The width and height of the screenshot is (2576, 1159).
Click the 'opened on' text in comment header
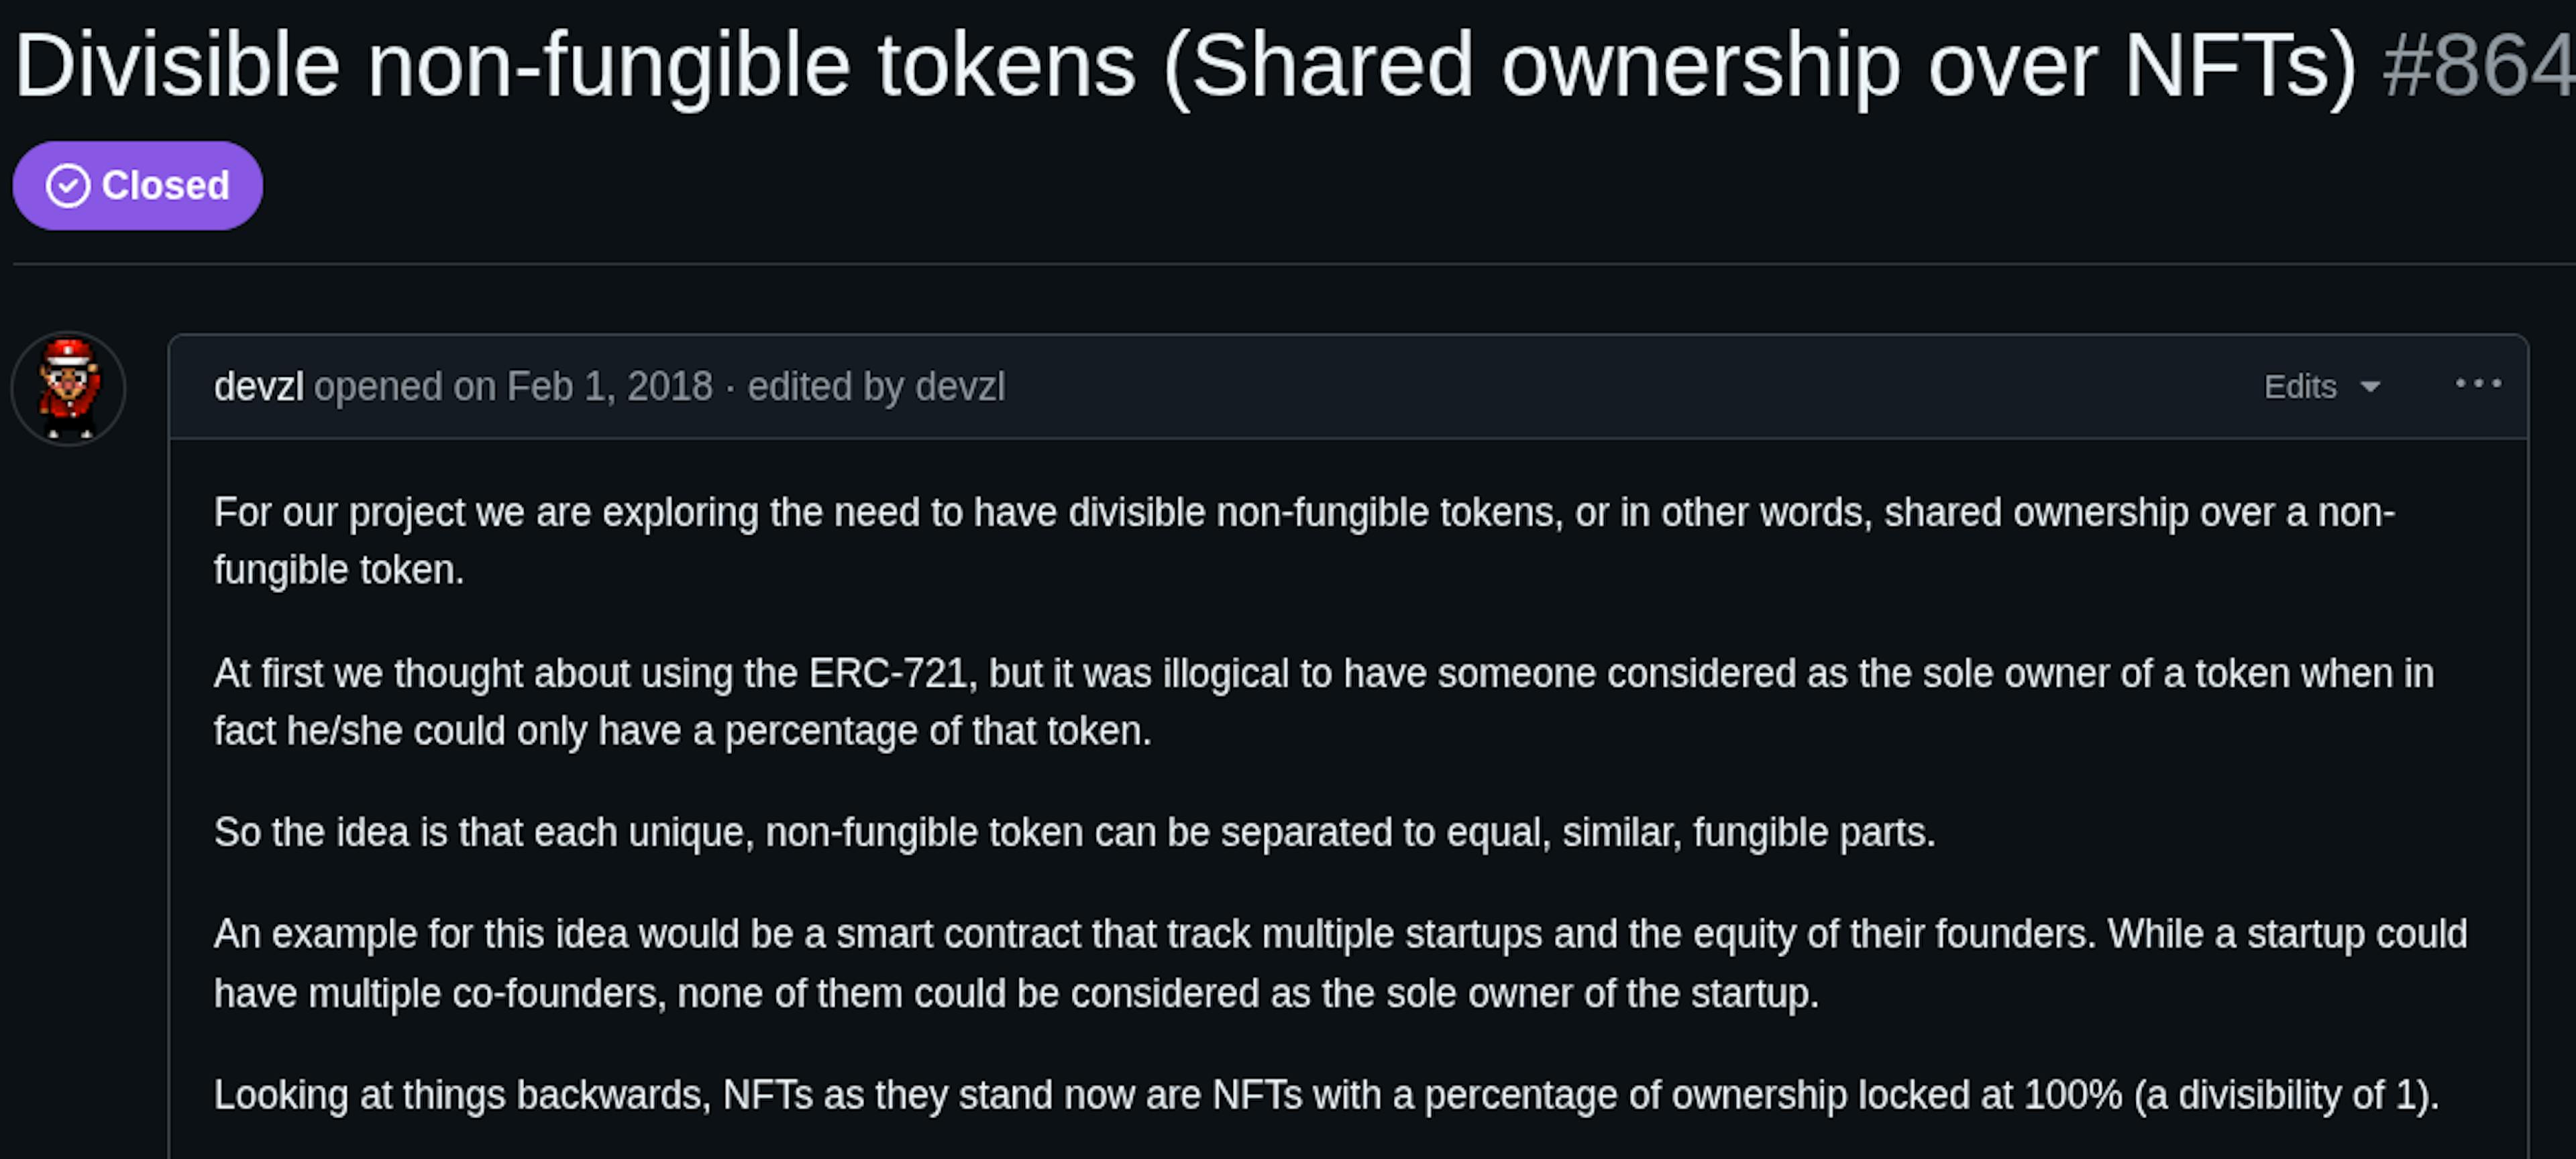click(x=405, y=387)
